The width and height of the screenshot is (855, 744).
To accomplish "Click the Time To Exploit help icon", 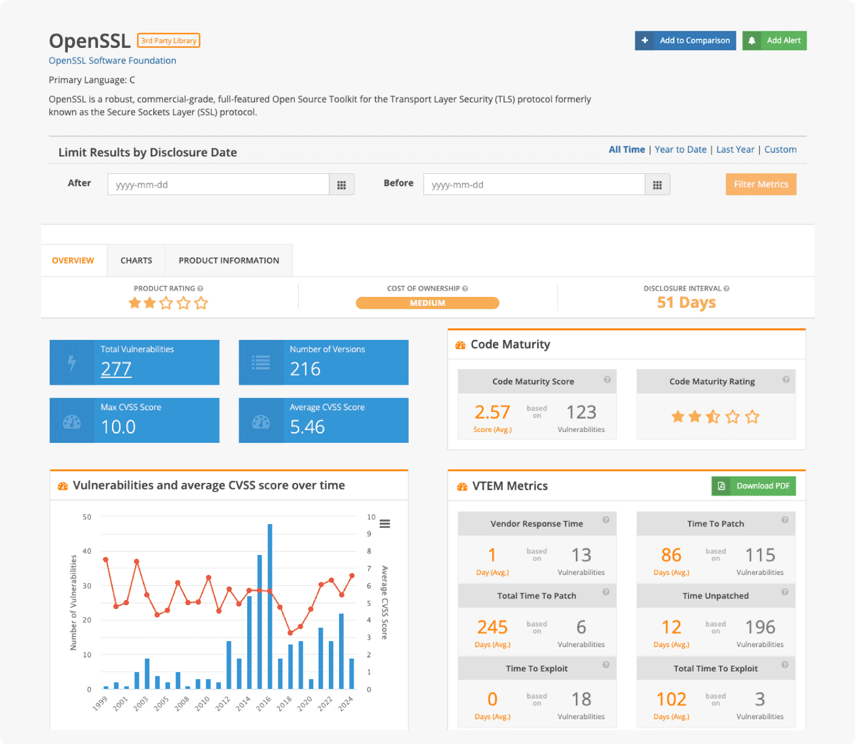I will tap(606, 665).
